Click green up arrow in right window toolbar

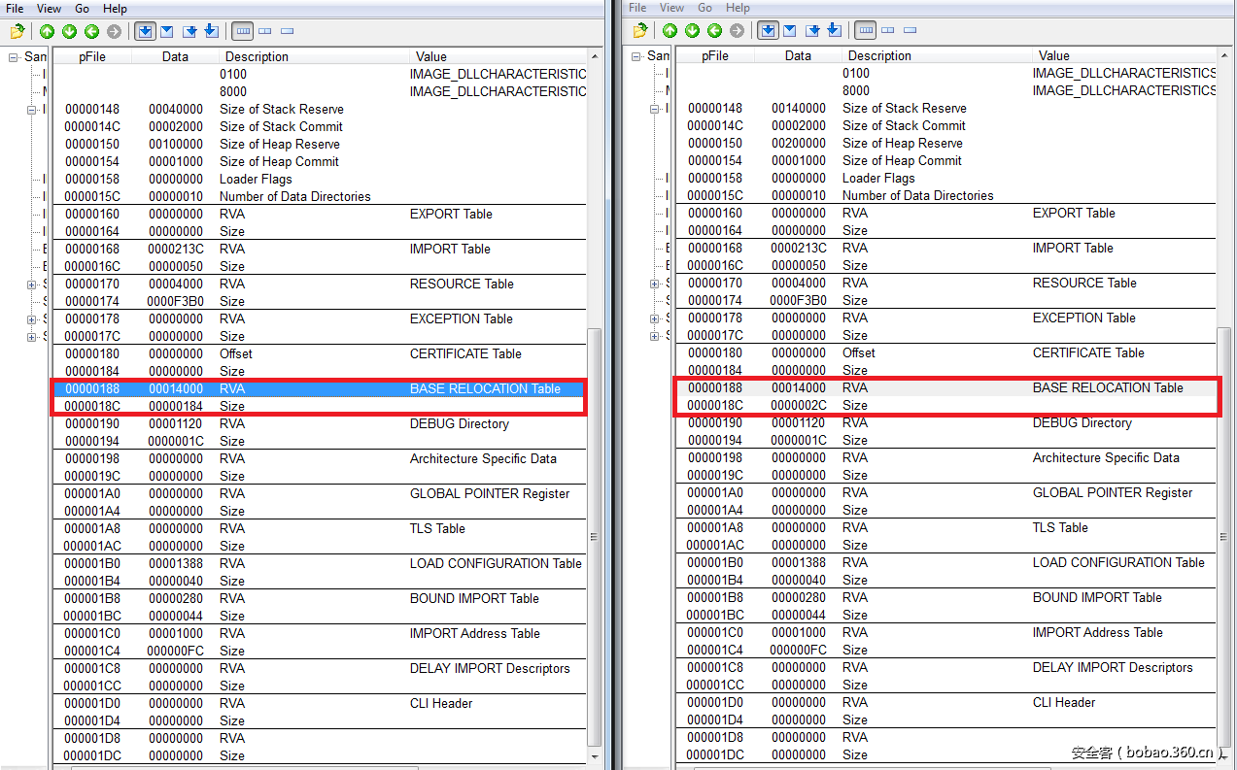670,31
